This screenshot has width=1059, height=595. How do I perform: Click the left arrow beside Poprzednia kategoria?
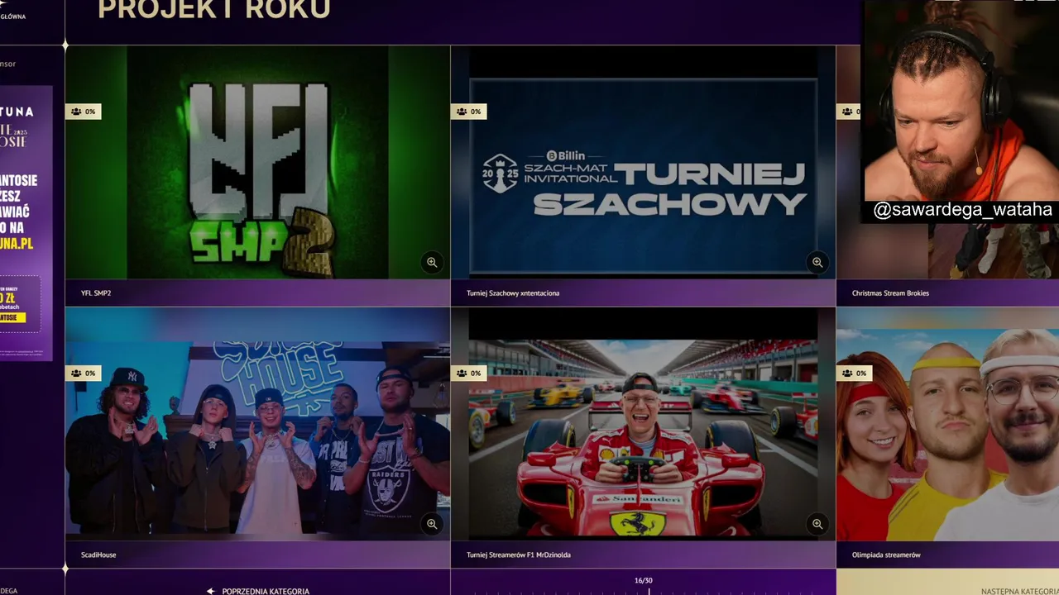click(x=211, y=591)
